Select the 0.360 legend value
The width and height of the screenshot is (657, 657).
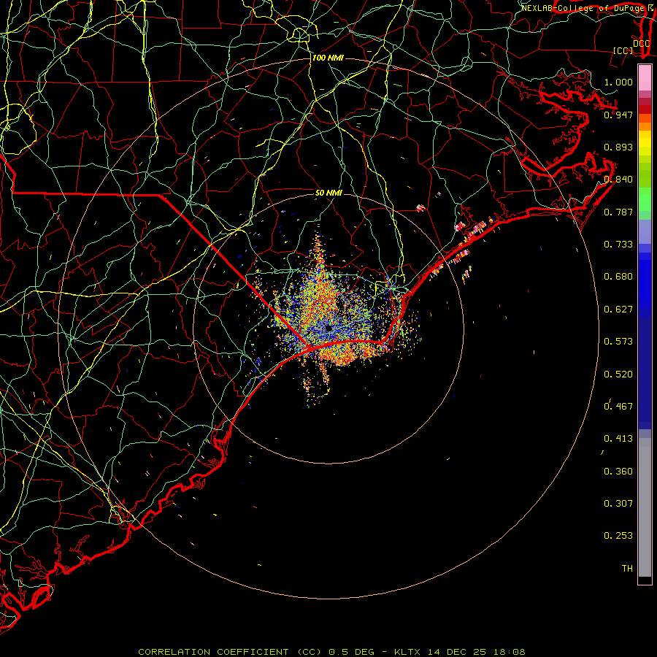(x=618, y=472)
